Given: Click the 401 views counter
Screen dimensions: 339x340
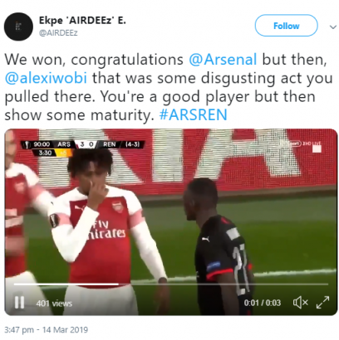Looking at the screenshot, I should click(x=54, y=304).
